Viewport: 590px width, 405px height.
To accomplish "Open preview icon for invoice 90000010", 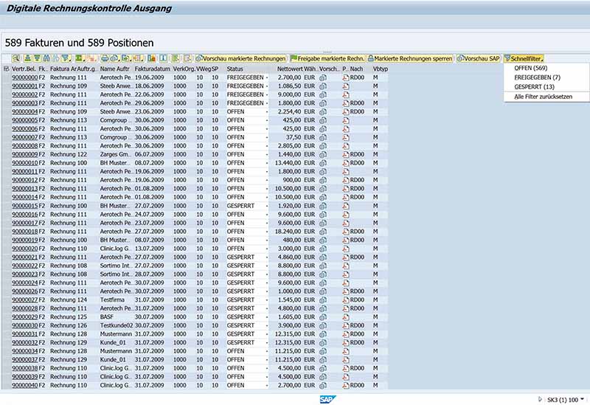I will [323, 163].
